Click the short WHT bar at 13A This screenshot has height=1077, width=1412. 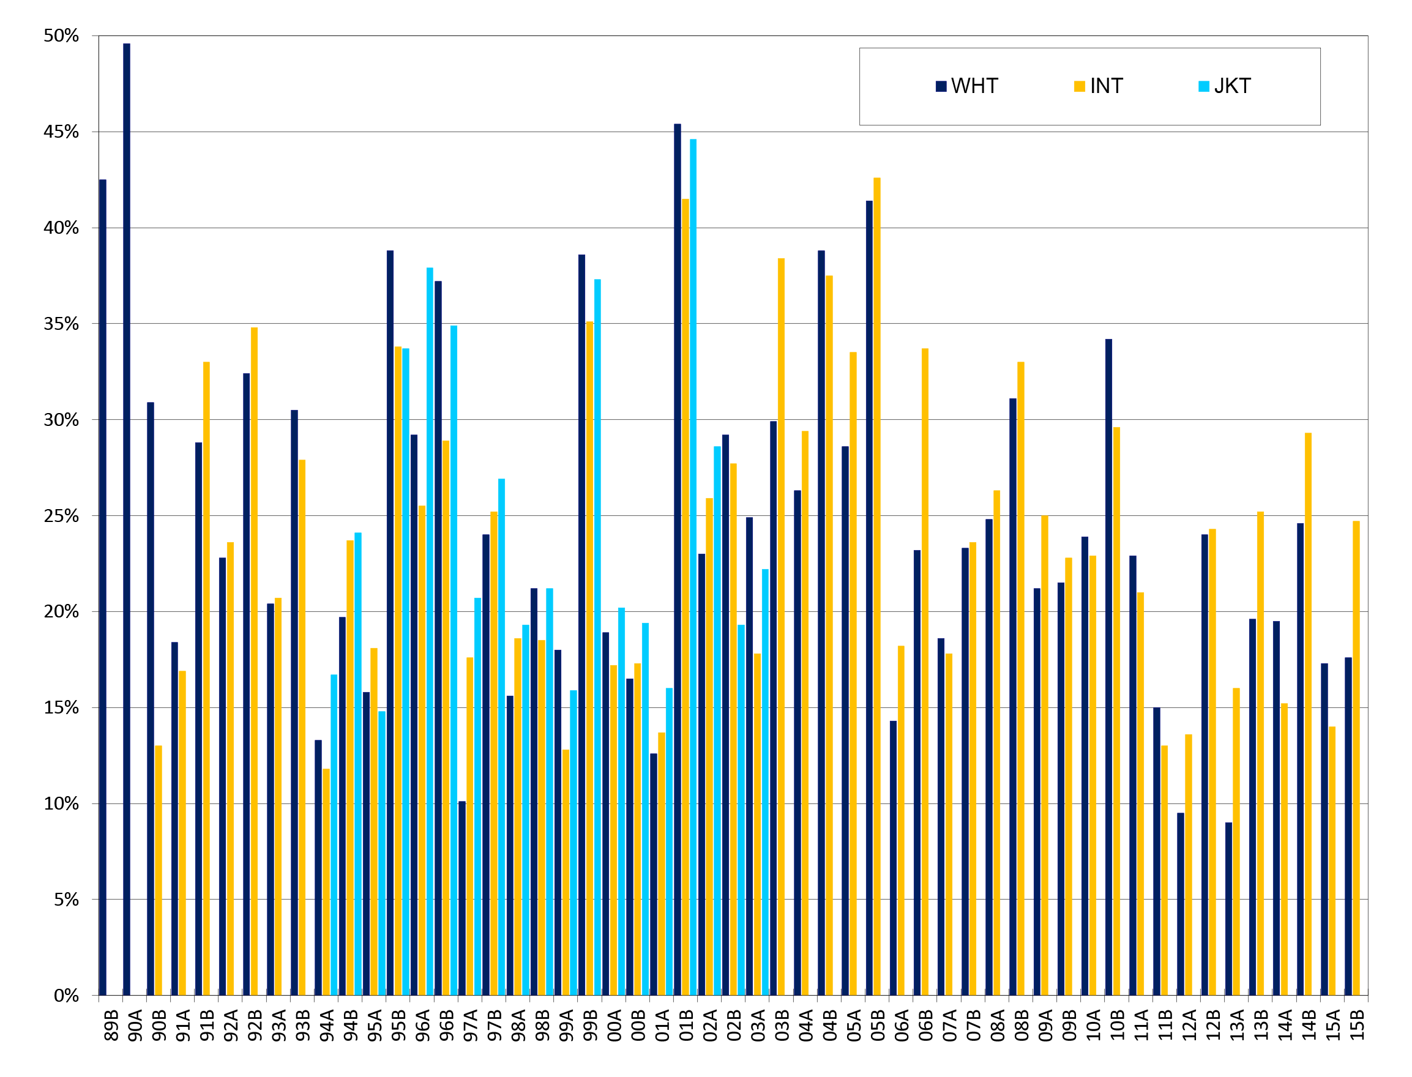1228,909
